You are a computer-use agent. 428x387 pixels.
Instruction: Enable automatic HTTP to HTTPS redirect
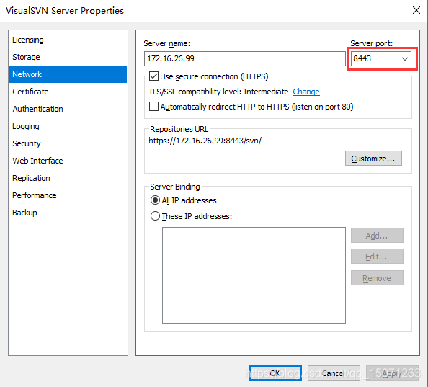[153, 107]
